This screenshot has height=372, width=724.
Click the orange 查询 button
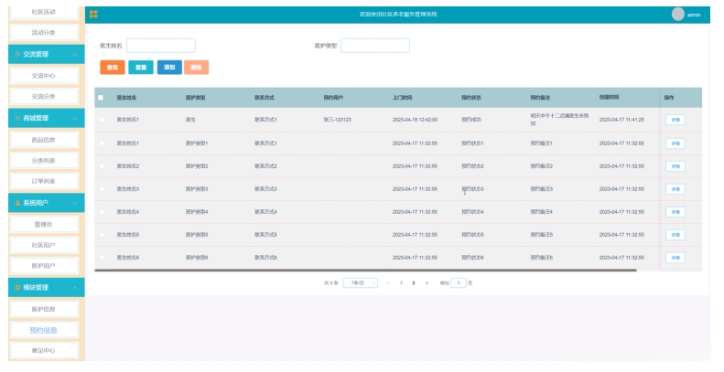click(x=113, y=68)
